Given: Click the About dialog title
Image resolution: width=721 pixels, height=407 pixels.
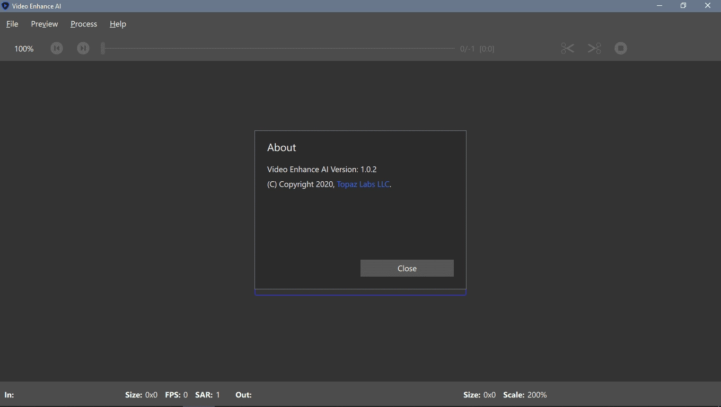Looking at the screenshot, I should 282,147.
